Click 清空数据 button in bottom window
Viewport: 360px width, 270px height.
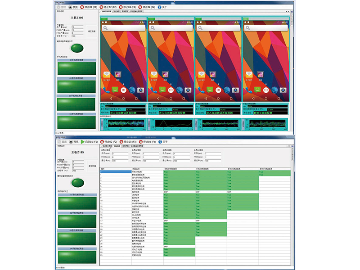[91, 166]
